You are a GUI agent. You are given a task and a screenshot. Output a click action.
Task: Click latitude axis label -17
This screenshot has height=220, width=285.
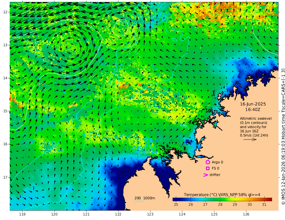(x=5, y=177)
